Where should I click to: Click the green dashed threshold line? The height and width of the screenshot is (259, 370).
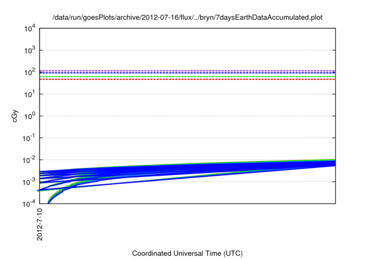(x=187, y=77)
